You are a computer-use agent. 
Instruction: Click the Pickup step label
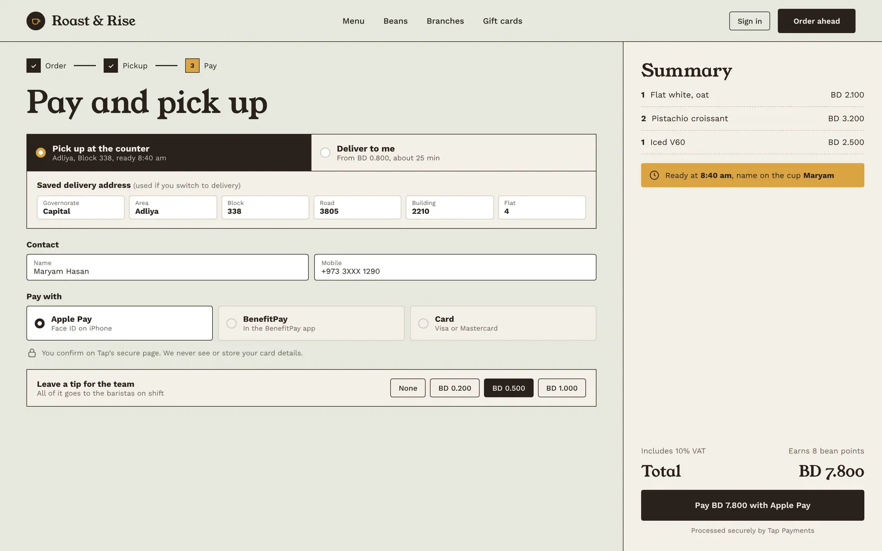(x=135, y=66)
